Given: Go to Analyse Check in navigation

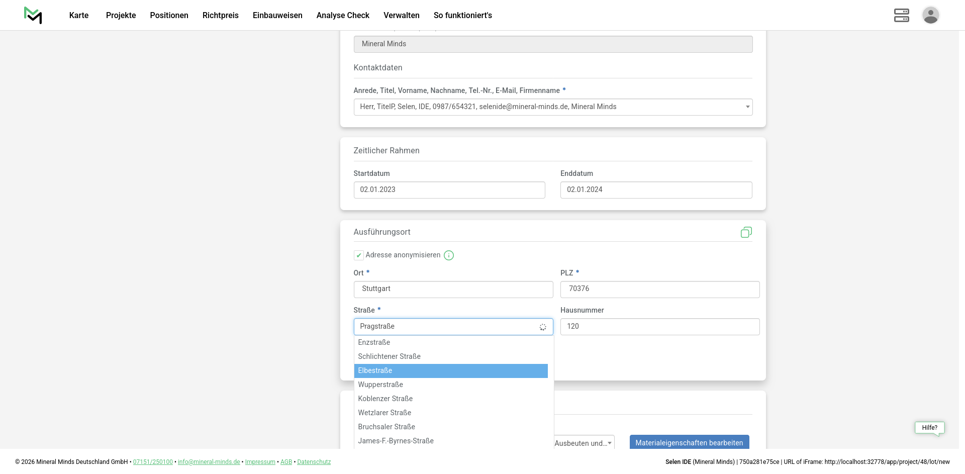Looking at the screenshot, I should pyautogui.click(x=343, y=16).
